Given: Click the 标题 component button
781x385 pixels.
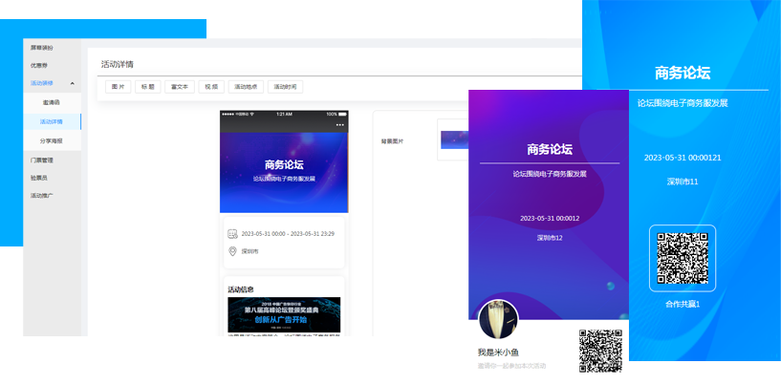Looking at the screenshot, I should click(147, 86).
